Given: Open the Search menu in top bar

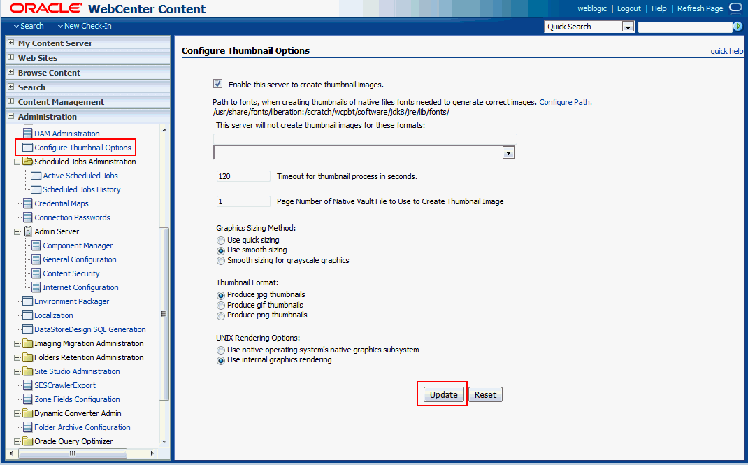Looking at the screenshot, I should [29, 27].
